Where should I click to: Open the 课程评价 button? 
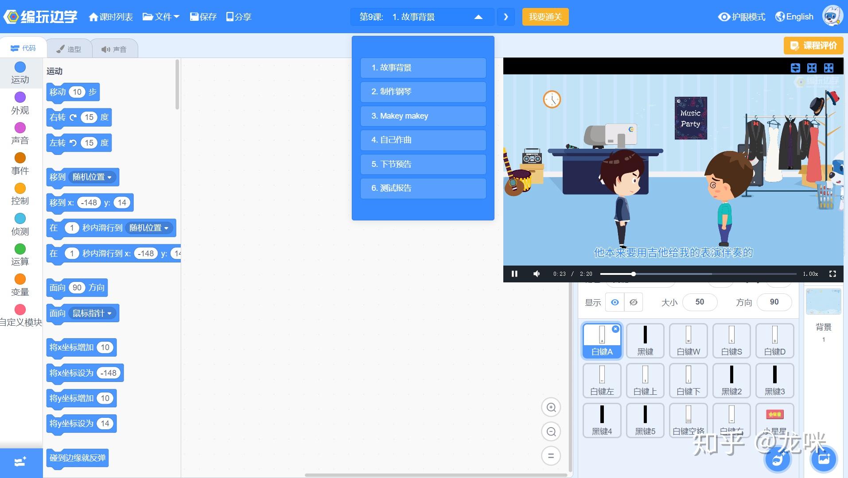pos(813,46)
